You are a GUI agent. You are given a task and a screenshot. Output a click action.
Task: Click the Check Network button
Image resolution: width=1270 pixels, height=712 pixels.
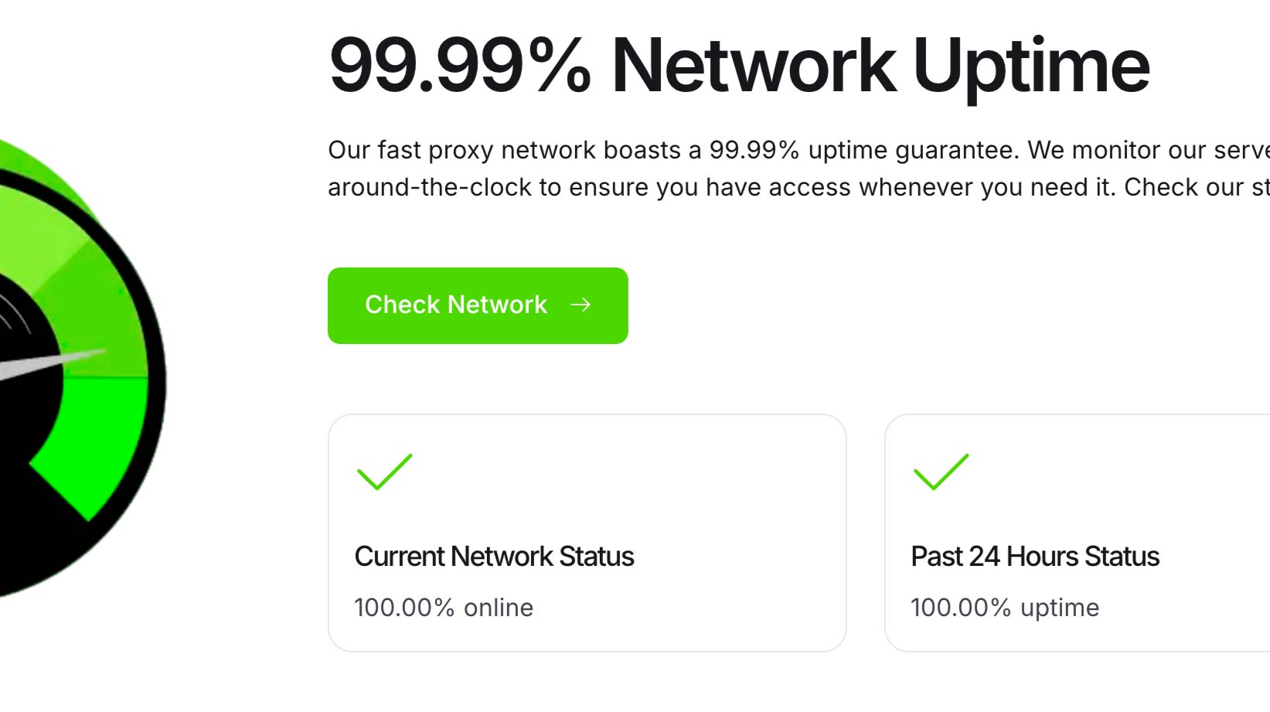coord(477,305)
